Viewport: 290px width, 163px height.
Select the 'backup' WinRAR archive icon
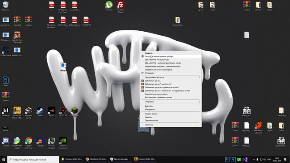29,21
